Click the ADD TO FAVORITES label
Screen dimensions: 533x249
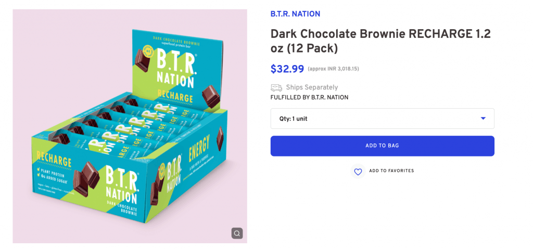tap(391, 171)
